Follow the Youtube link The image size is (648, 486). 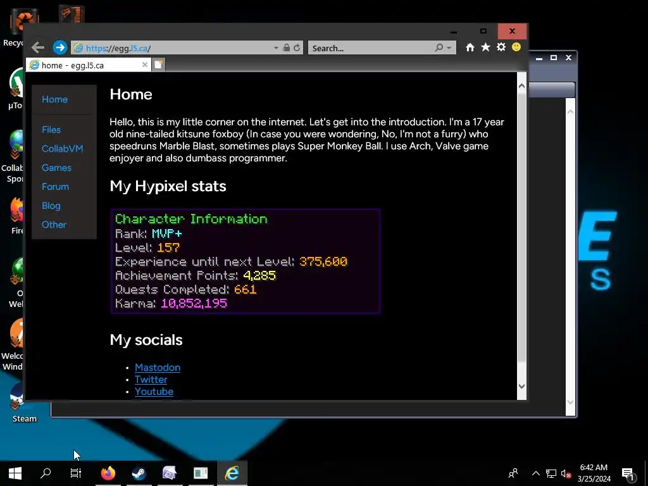point(154,391)
